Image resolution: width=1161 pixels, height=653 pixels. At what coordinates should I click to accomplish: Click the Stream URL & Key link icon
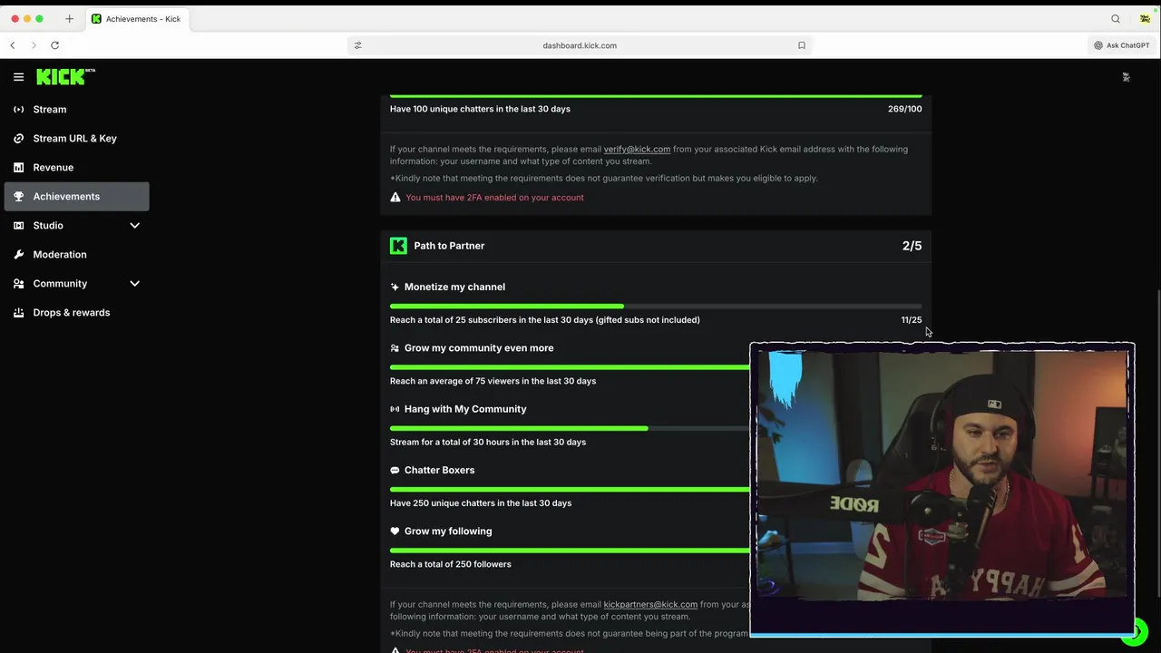point(18,139)
